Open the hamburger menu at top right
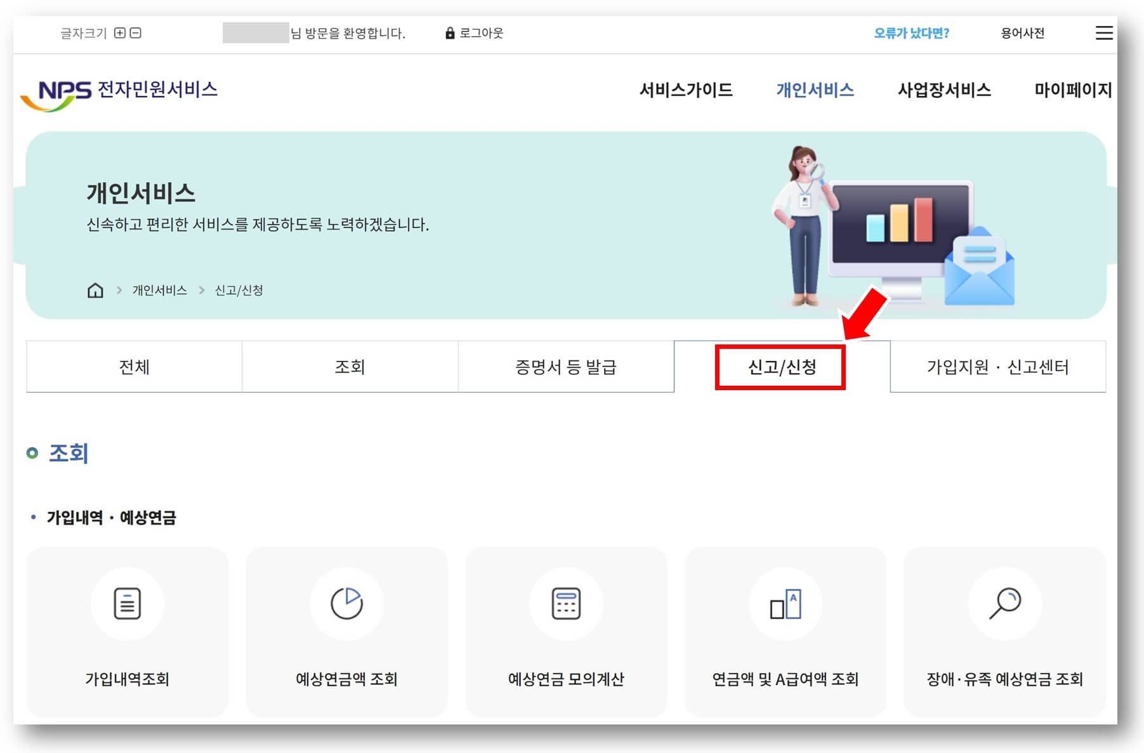Screen dimensions: 1144x753 click(x=1104, y=33)
